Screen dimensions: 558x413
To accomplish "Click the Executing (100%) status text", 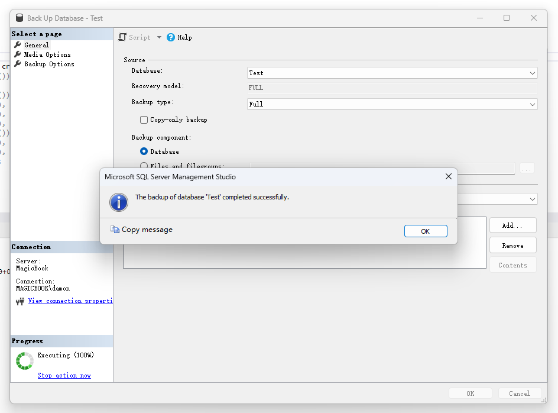I will 66,355.
